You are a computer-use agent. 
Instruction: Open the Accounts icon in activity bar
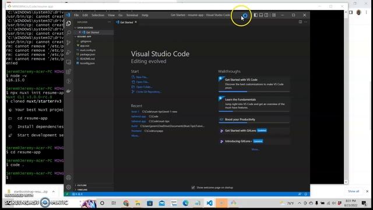(x=69, y=177)
